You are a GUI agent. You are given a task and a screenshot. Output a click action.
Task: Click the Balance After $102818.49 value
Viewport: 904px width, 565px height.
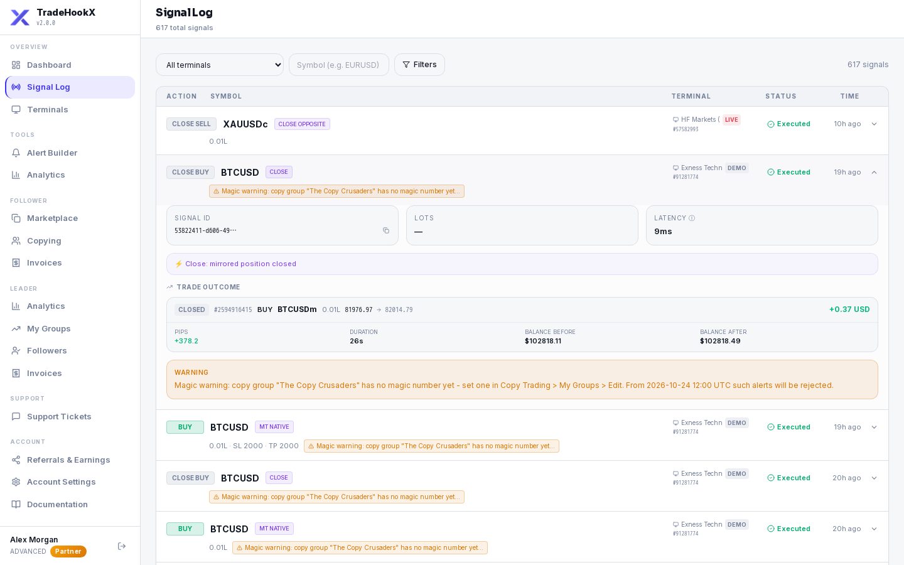click(x=720, y=341)
